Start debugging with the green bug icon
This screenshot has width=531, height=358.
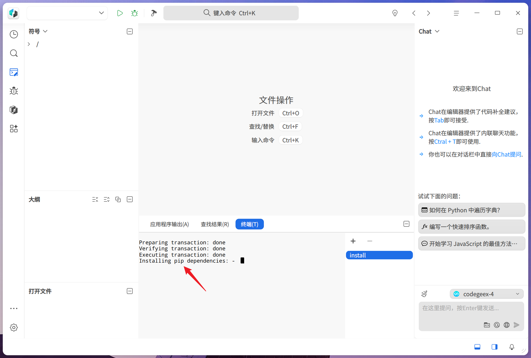point(134,13)
